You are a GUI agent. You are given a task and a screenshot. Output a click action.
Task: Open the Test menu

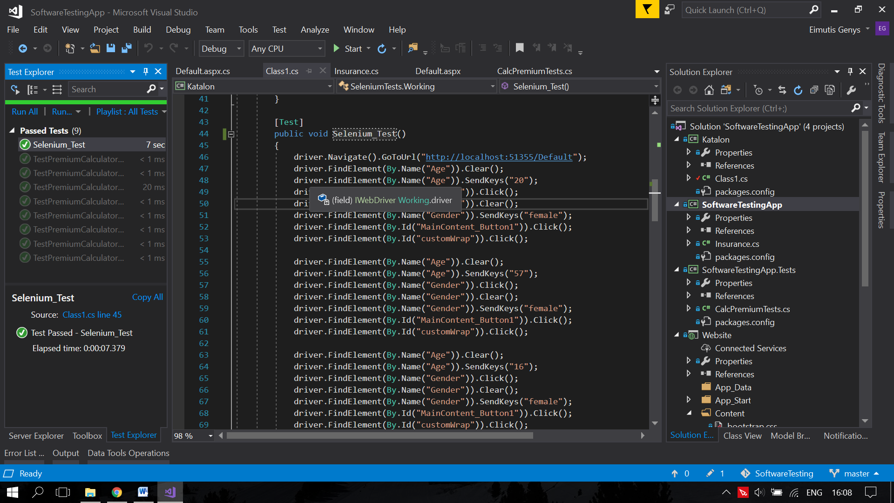pos(279,30)
